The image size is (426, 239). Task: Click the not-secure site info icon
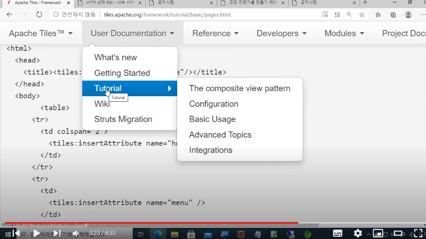click(x=56, y=14)
